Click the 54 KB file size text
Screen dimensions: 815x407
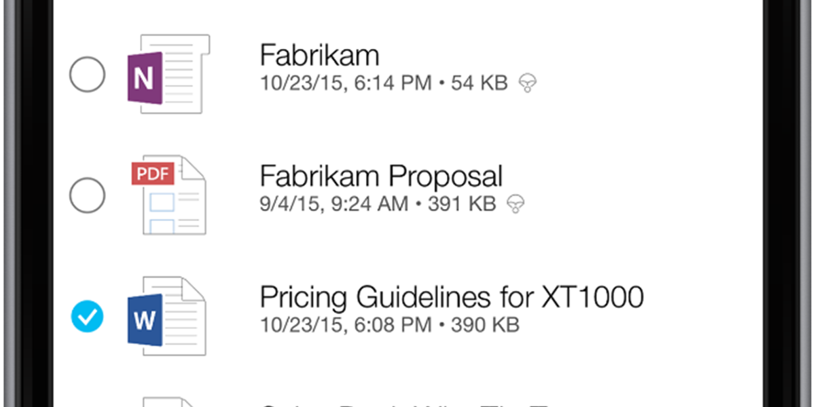479,83
